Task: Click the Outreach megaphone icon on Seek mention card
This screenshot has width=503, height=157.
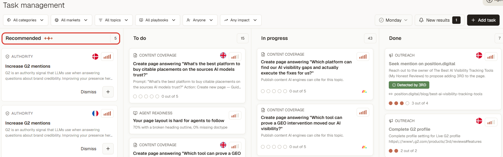Action: [x=391, y=55]
